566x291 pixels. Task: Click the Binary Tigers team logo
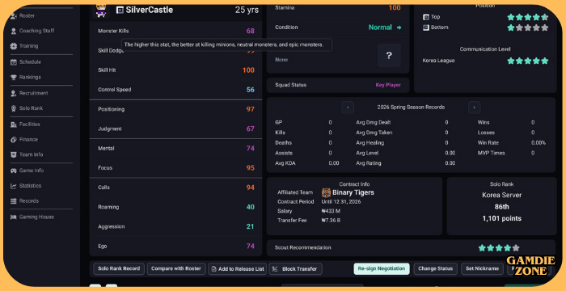pos(326,192)
